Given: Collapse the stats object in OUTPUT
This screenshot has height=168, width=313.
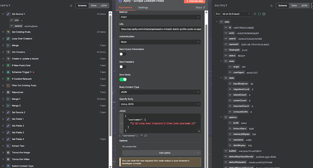Looking at the screenshot, I should (221, 78).
